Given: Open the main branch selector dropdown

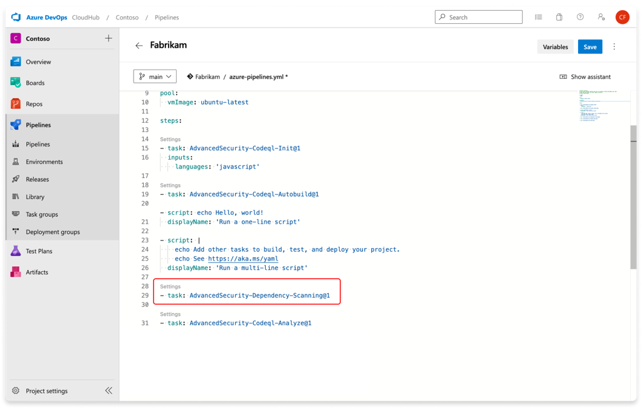Looking at the screenshot, I should [154, 76].
